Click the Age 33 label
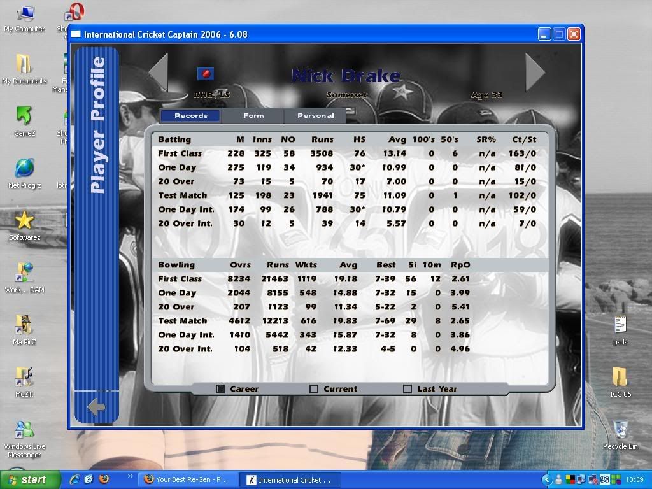The image size is (652, 489). point(487,95)
